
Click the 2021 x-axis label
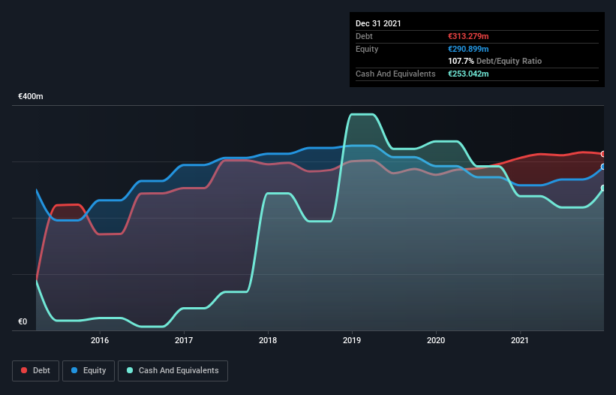coord(520,340)
